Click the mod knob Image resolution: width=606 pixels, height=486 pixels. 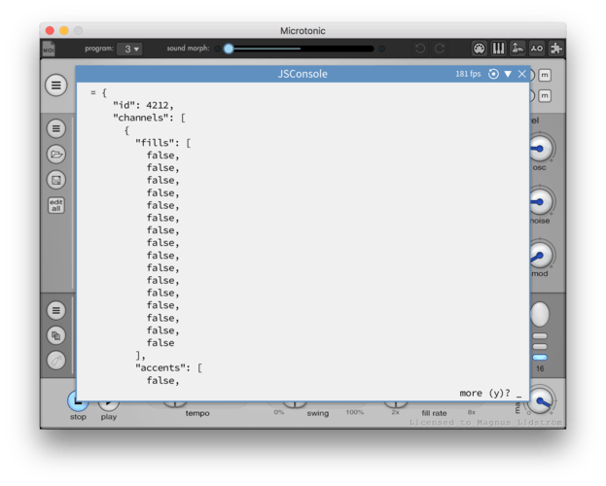tap(540, 255)
